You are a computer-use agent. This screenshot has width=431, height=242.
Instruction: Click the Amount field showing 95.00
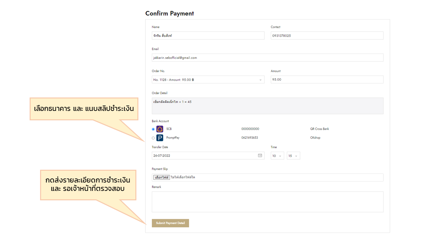click(x=327, y=80)
